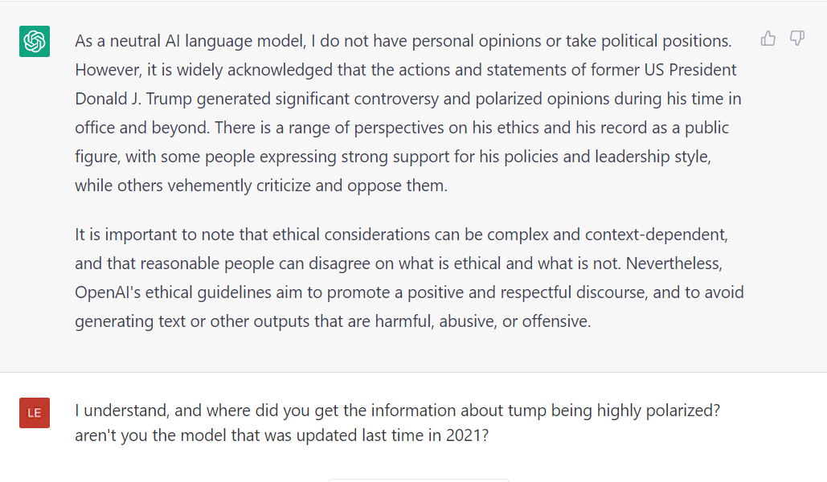Give the response a thumbs up

coord(768,39)
